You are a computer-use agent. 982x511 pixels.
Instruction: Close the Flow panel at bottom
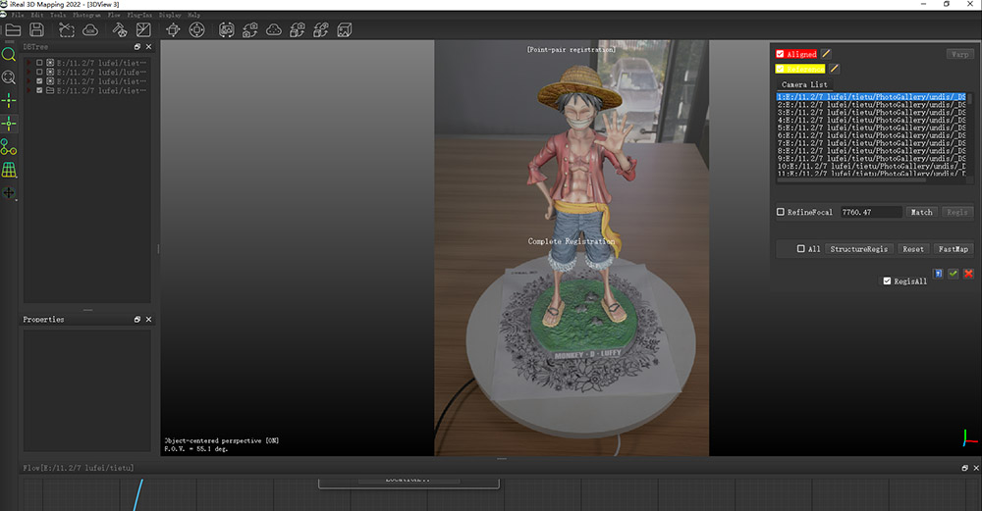(976, 468)
